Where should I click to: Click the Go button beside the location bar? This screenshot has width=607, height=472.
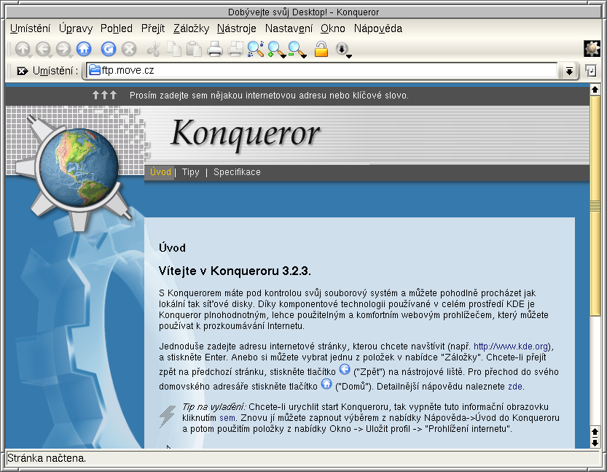click(x=591, y=71)
